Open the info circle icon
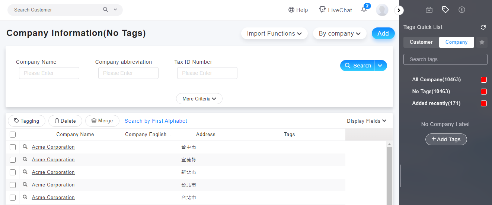The image size is (492, 205). click(x=462, y=10)
